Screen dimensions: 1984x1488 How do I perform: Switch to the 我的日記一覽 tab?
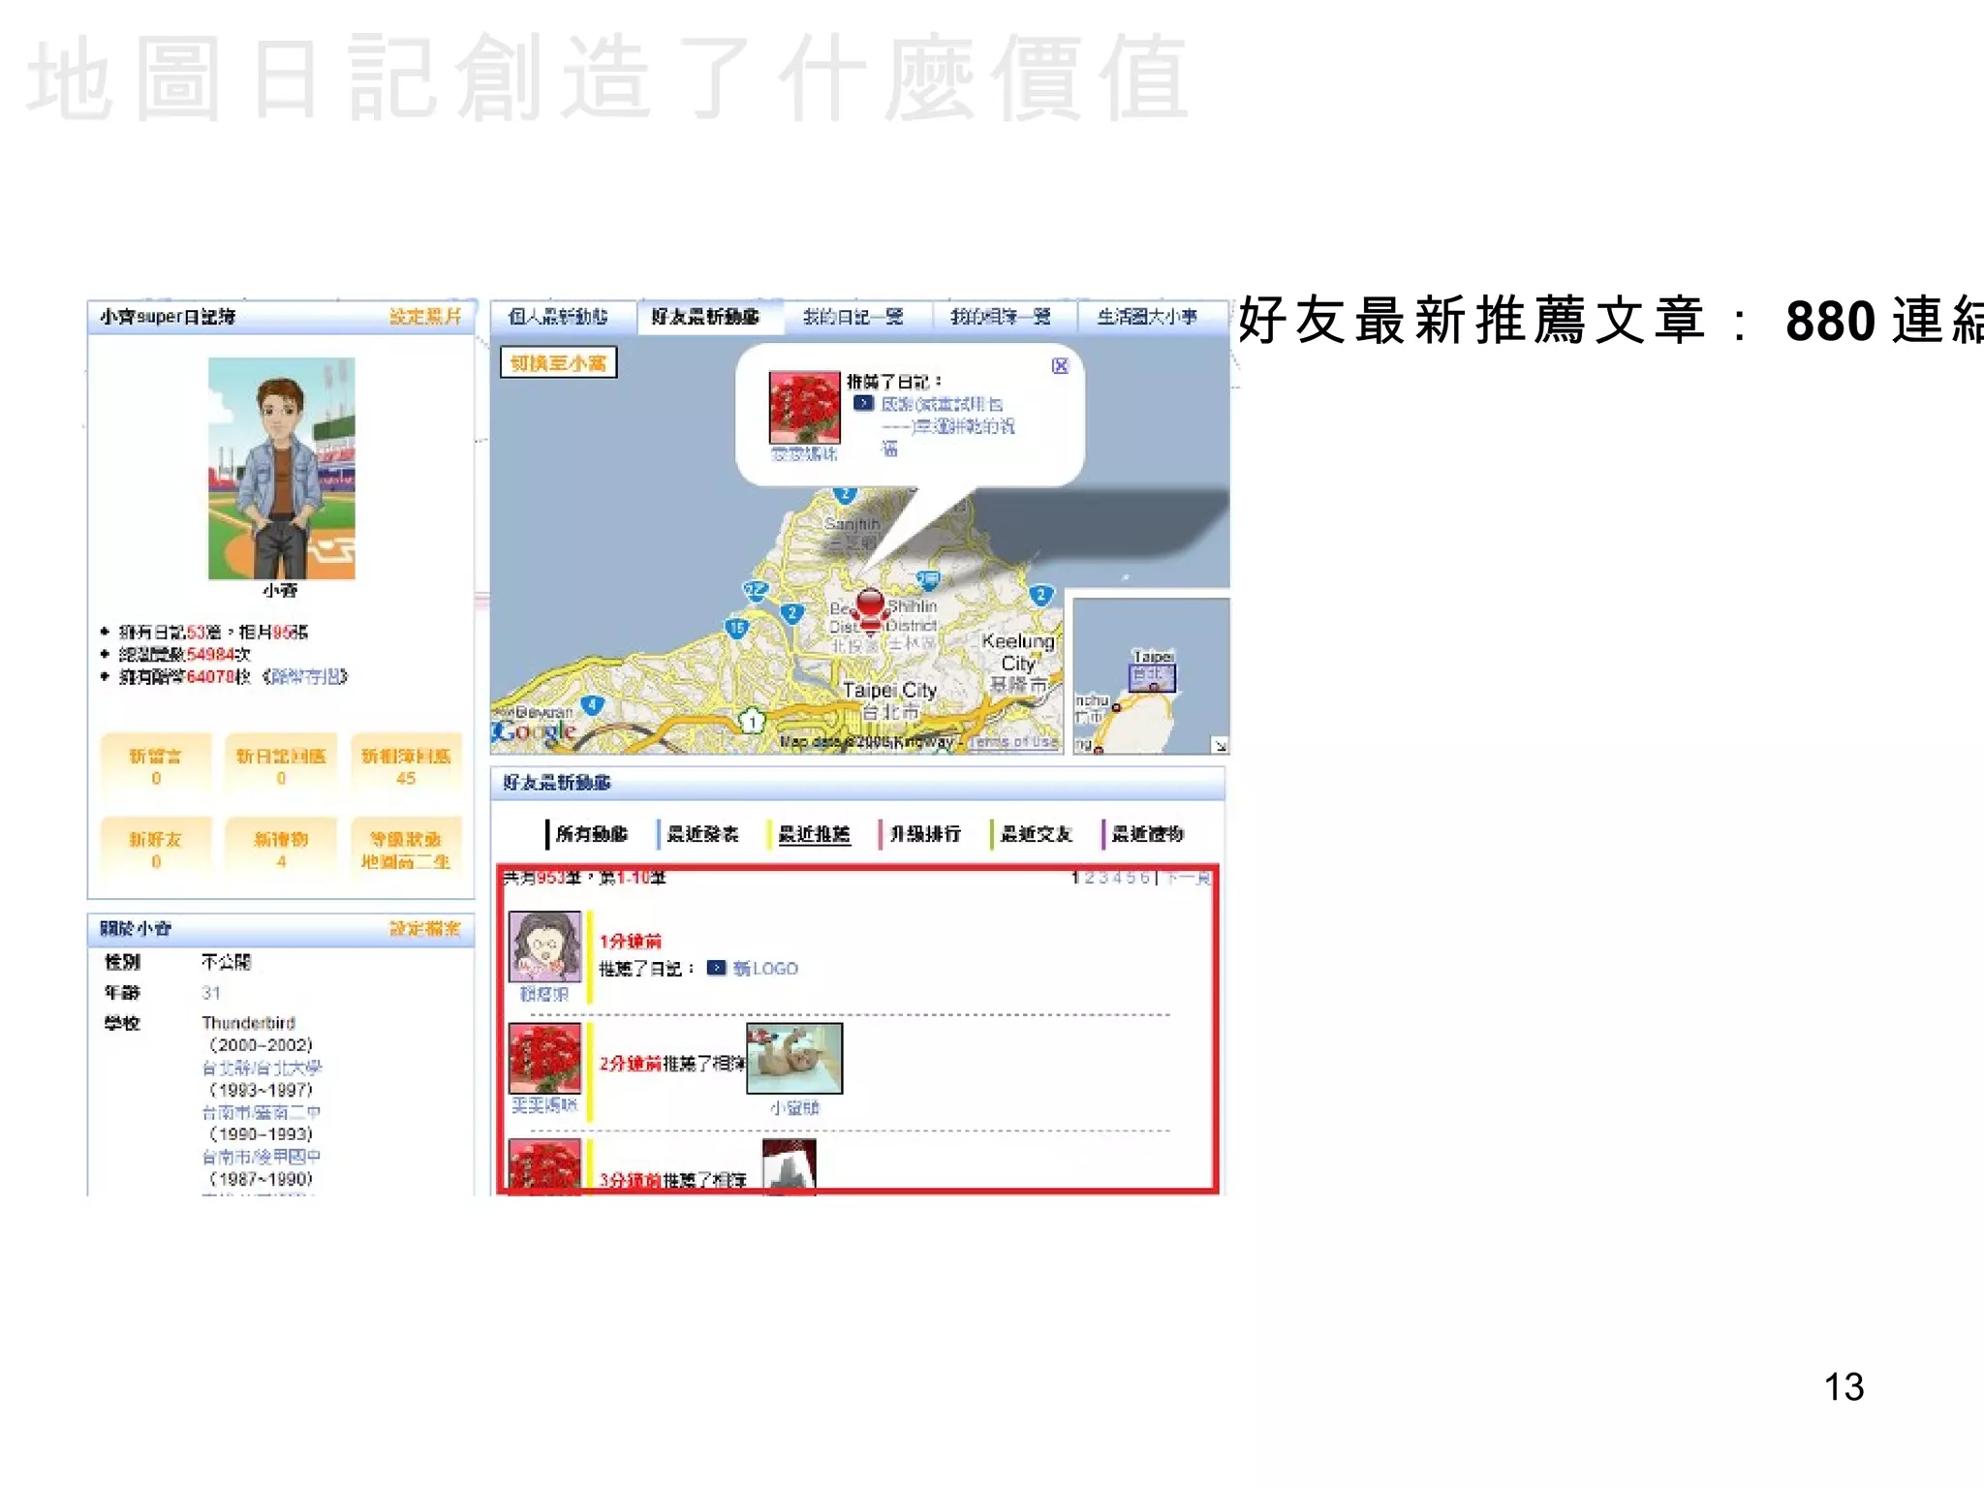coord(852,317)
